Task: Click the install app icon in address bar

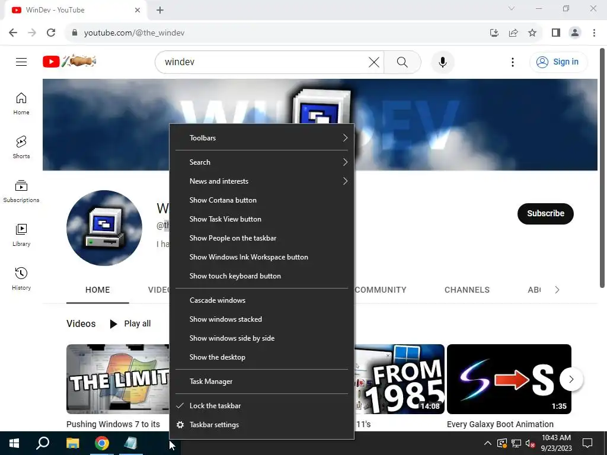Action: coord(494,33)
